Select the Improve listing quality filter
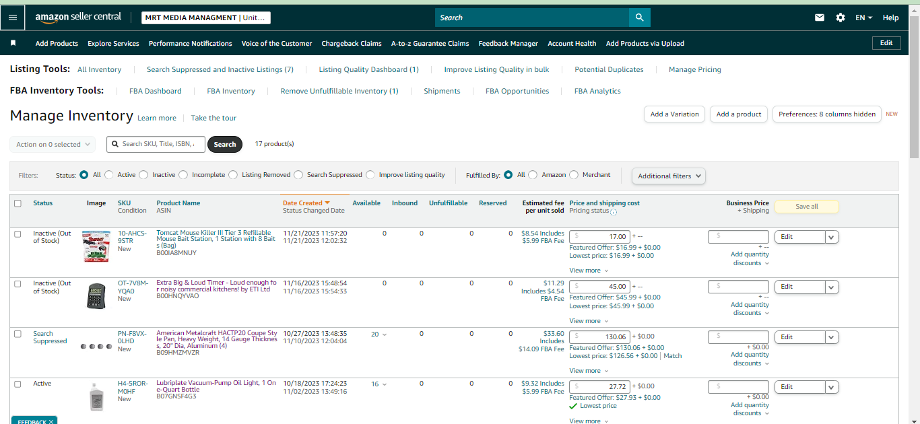The height and width of the screenshot is (424, 920). click(x=370, y=175)
